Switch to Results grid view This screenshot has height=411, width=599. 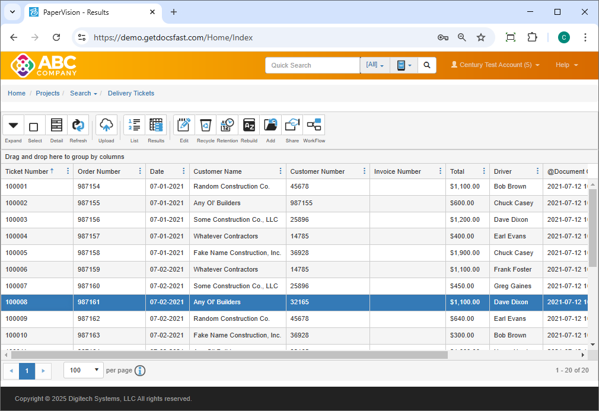coord(156,126)
